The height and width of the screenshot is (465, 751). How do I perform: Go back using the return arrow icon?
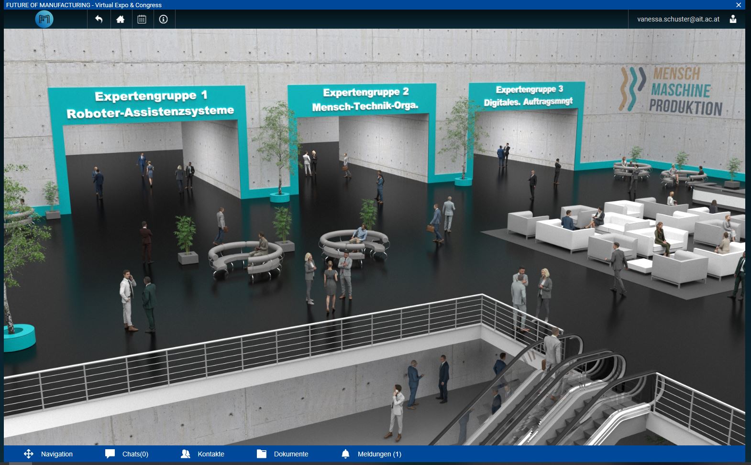tap(99, 19)
